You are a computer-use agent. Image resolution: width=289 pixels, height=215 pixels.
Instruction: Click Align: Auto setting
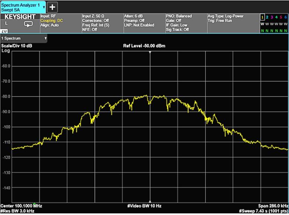tap(49, 25)
